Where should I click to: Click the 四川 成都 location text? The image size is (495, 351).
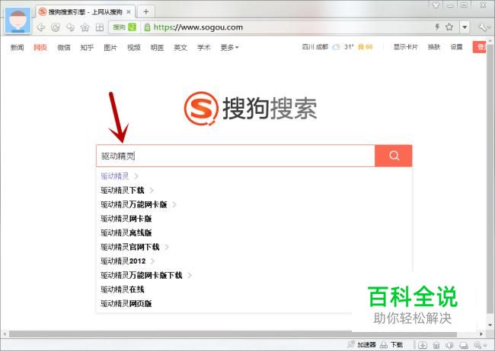315,47
